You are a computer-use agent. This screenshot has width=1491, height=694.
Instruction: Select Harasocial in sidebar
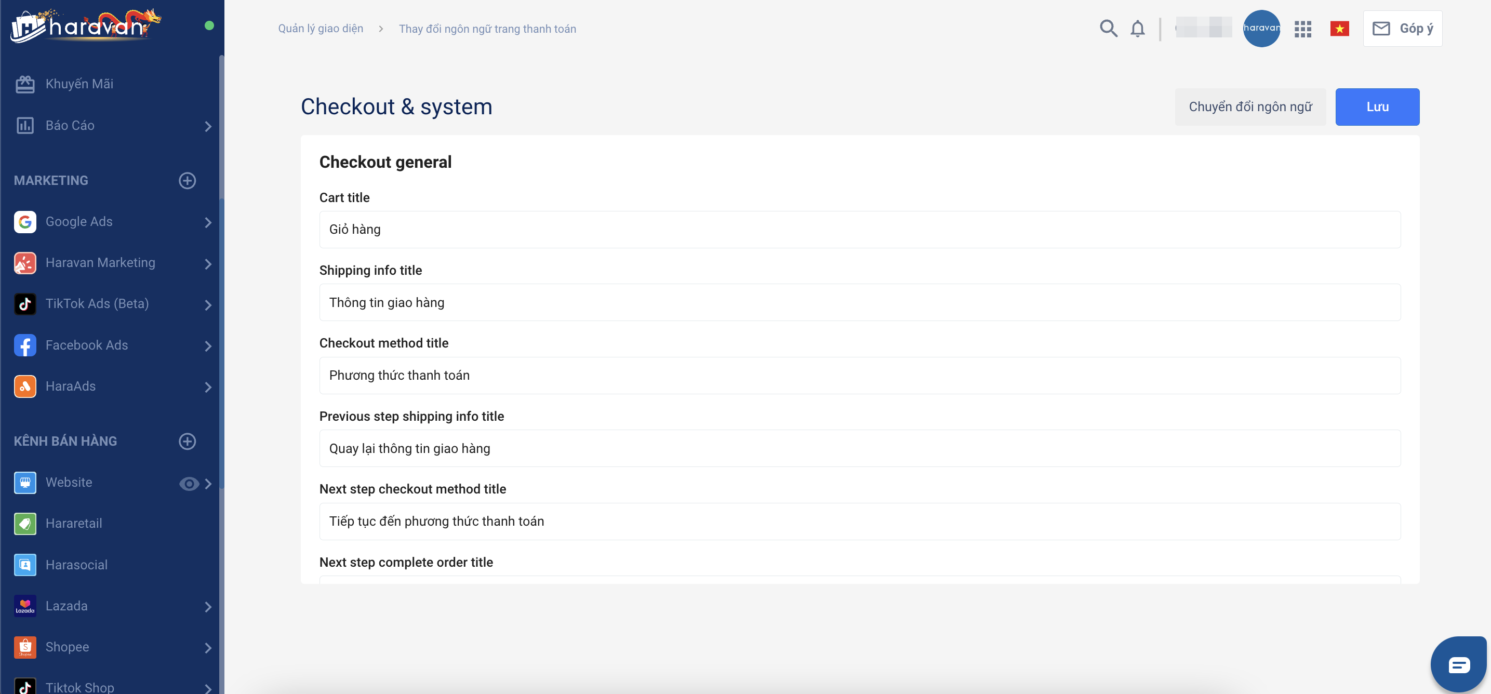(76, 565)
